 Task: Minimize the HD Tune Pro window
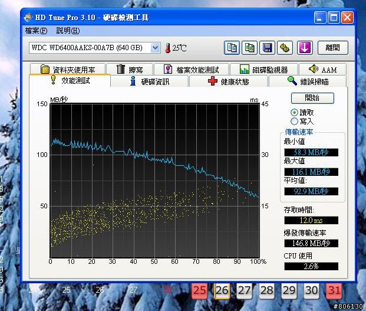(320, 18)
